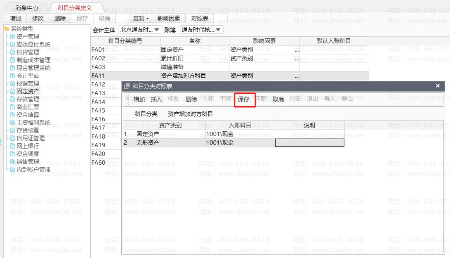Select row FA02 in the main table

pyautogui.click(x=230, y=58)
